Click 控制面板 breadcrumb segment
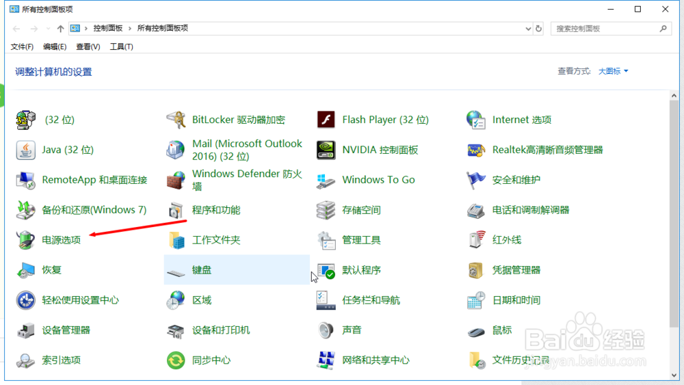Screen dimensions: 684x385 (108, 28)
